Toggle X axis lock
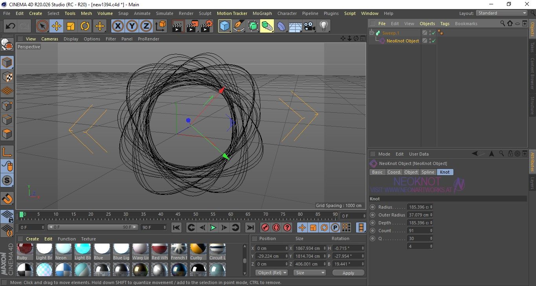 tap(117, 26)
